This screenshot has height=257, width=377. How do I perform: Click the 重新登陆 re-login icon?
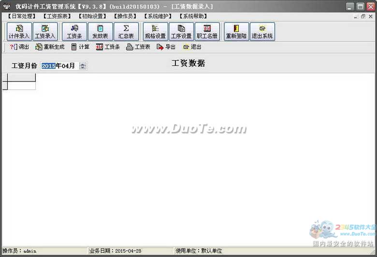(236, 32)
